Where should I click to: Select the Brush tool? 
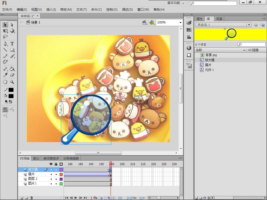12,56
